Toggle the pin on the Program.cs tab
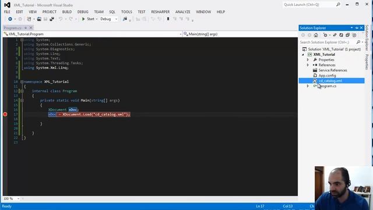 point(26,28)
